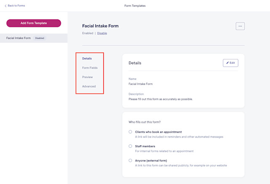Click the Name value Facial Intake Form

tap(140, 84)
